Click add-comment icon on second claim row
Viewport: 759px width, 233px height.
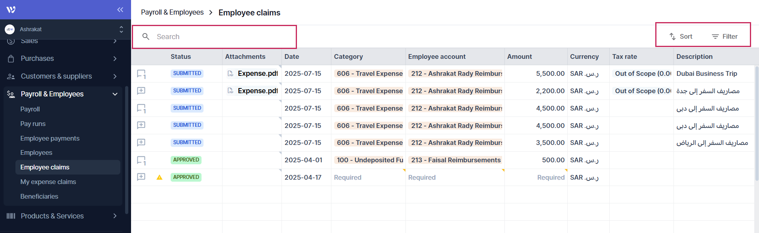pyautogui.click(x=141, y=91)
